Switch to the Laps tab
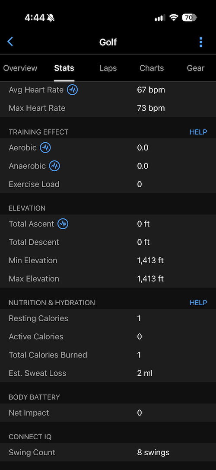 coord(108,68)
